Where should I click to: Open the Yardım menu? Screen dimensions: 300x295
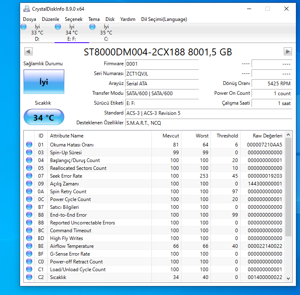click(128, 19)
